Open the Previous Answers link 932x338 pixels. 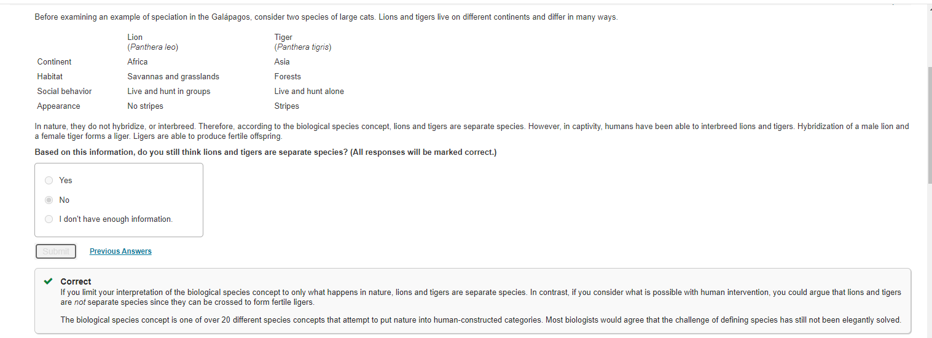120,251
